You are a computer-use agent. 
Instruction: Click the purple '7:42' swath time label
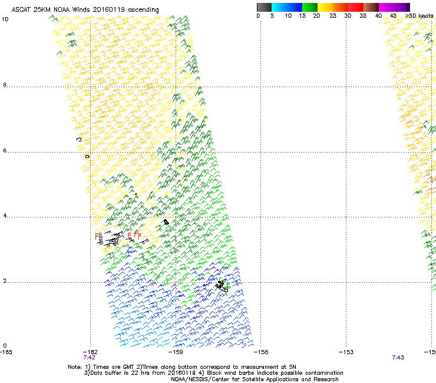click(89, 358)
